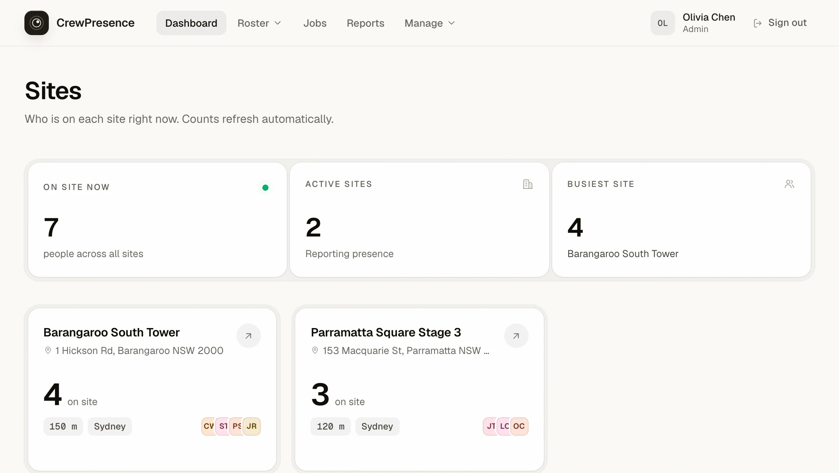Open Parramatta Square Stage 3 via arrow icon

516,336
